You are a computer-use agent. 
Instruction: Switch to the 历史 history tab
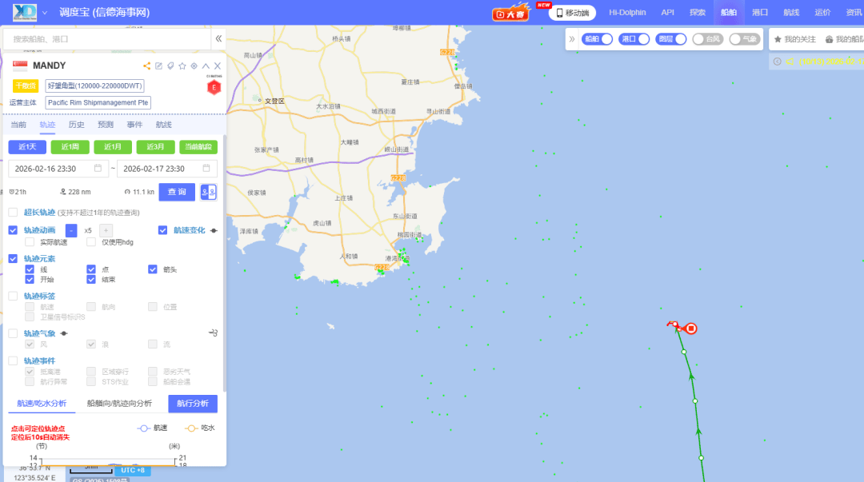coord(76,125)
